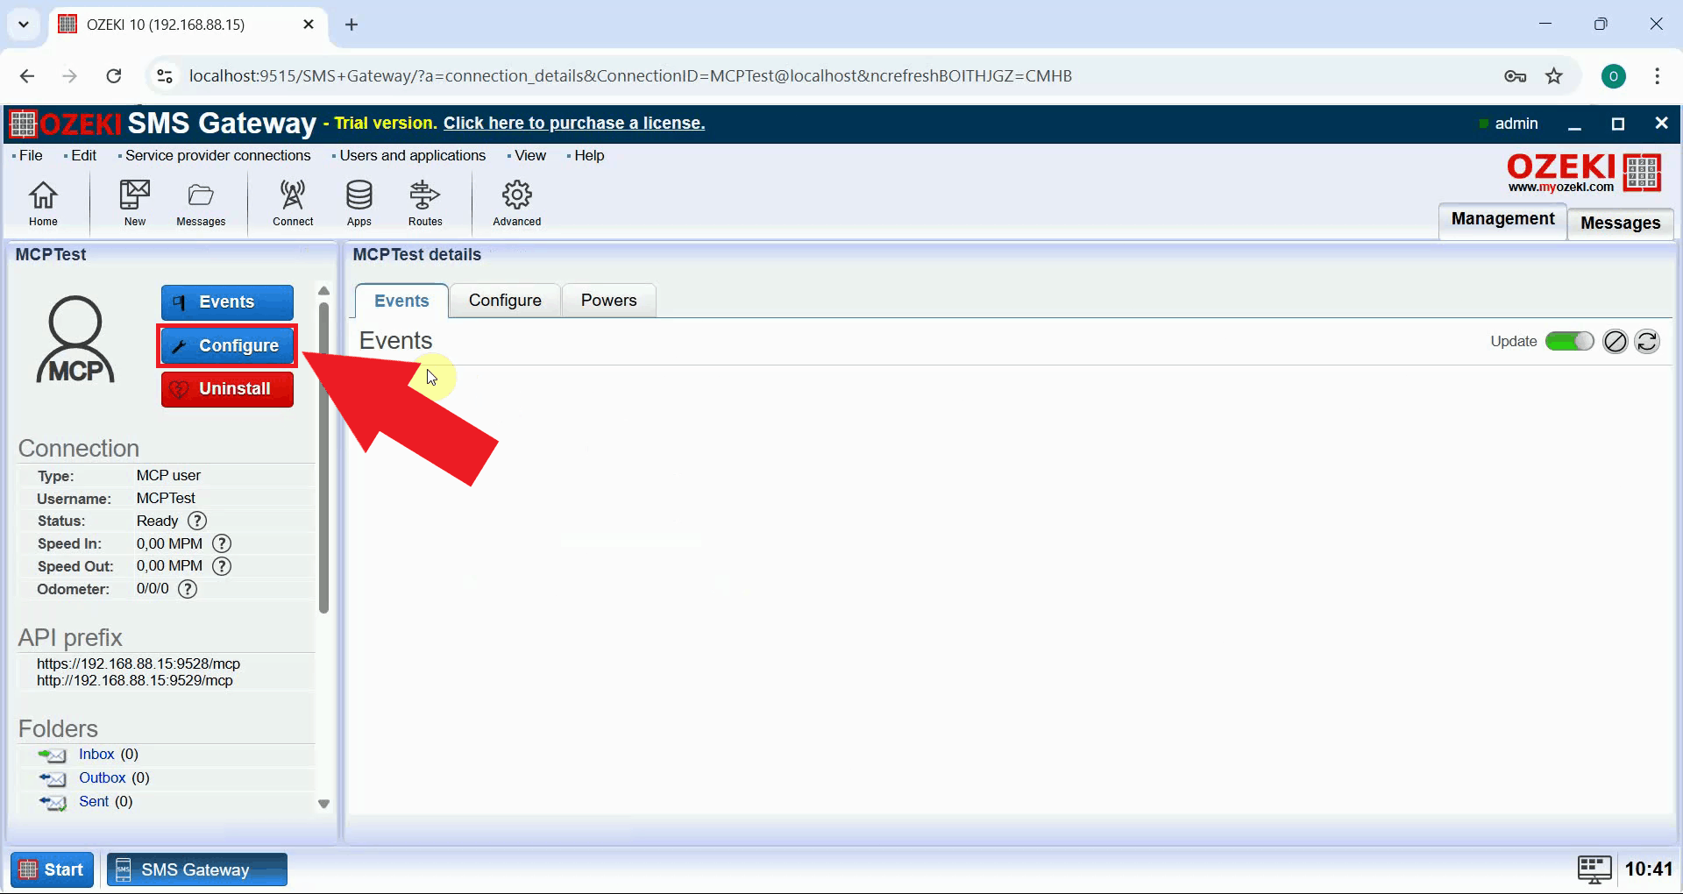
Task: Click the Odometer help icon
Action: point(187,589)
